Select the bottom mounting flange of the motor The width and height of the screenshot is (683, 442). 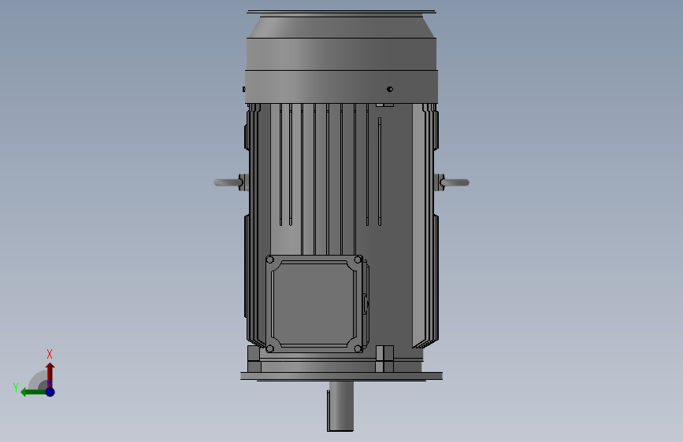pos(342,376)
